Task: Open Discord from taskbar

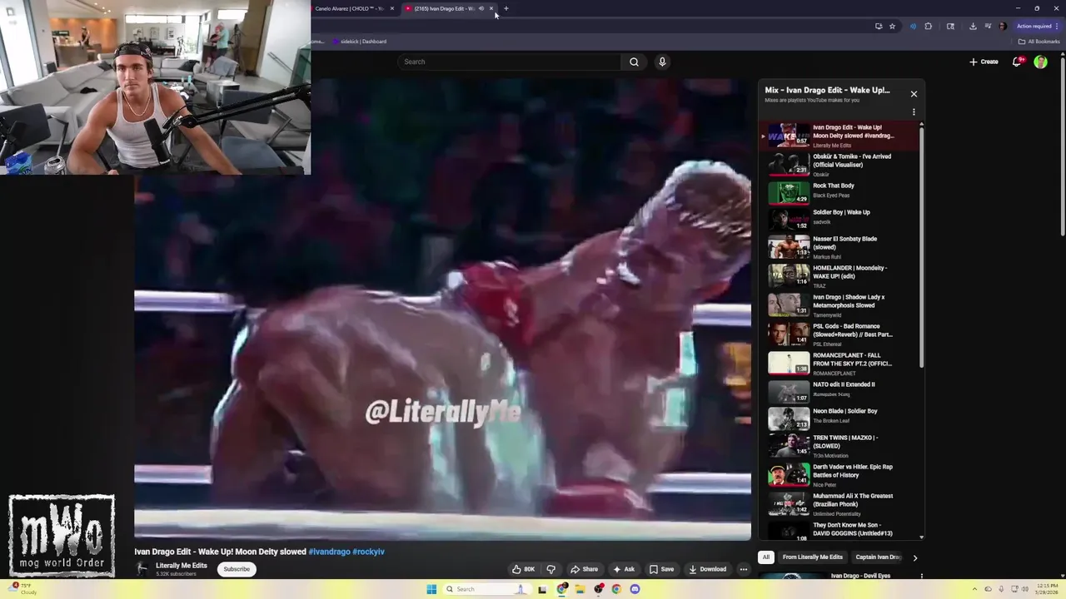Action: (x=635, y=589)
